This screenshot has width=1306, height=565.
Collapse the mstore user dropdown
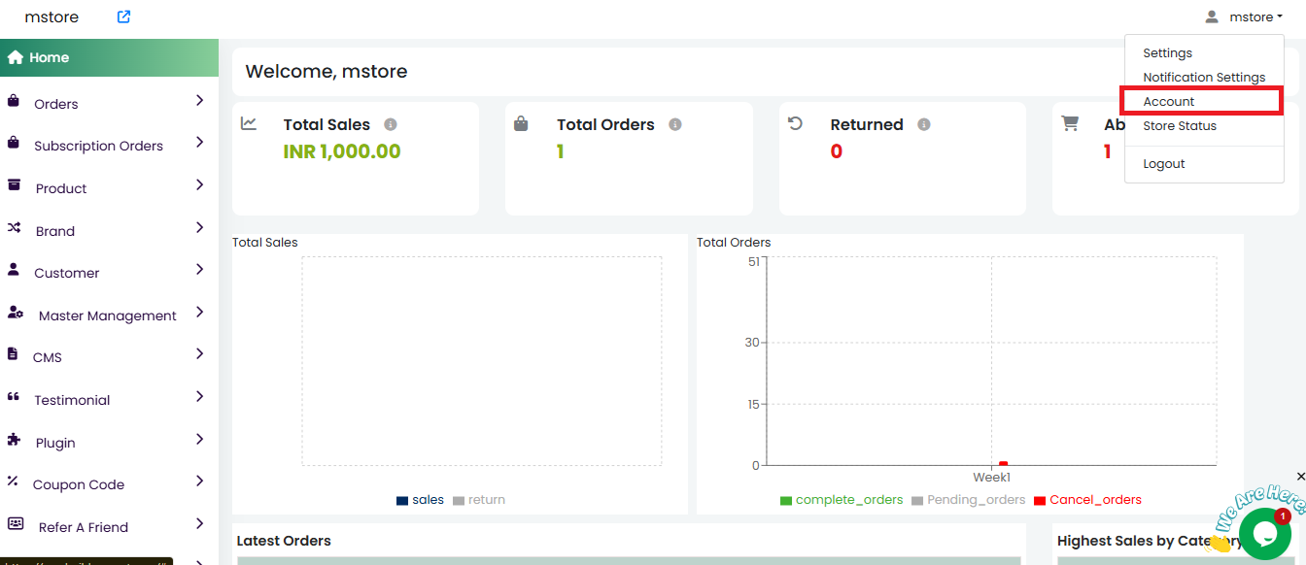pos(1244,17)
